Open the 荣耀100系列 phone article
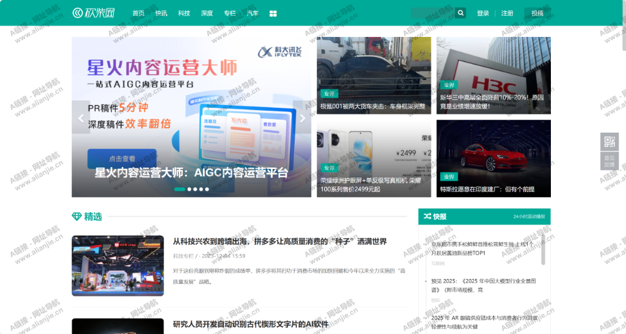This screenshot has width=626, height=334. coord(374,158)
